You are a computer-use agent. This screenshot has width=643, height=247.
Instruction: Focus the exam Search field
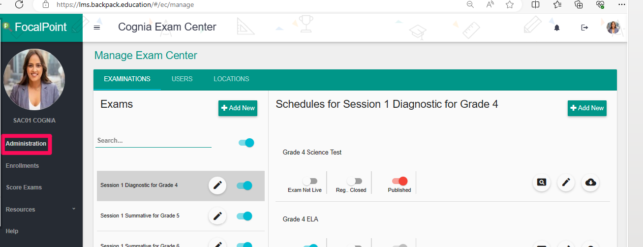(153, 141)
